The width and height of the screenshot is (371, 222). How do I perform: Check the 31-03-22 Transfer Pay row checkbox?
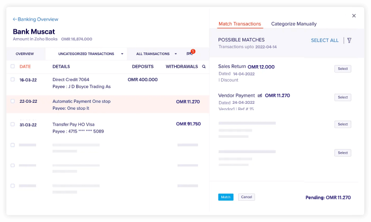(13, 124)
